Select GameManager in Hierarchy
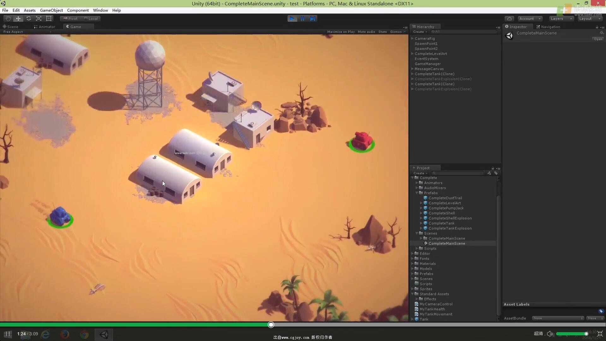Viewport: 606px width, 341px height. (x=428, y=64)
